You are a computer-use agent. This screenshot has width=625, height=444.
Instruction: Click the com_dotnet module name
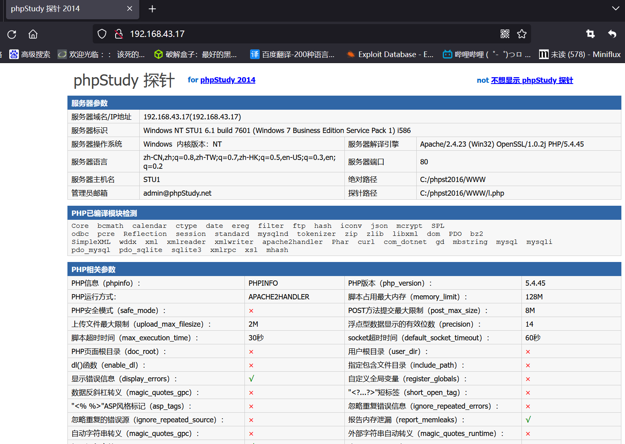click(405, 242)
